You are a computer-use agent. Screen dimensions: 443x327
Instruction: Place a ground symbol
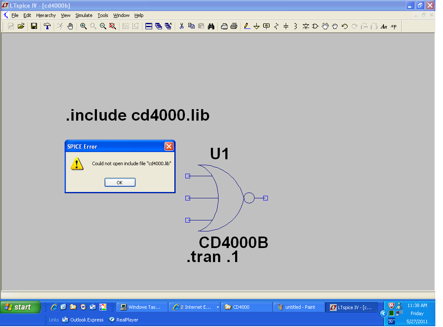(x=256, y=26)
